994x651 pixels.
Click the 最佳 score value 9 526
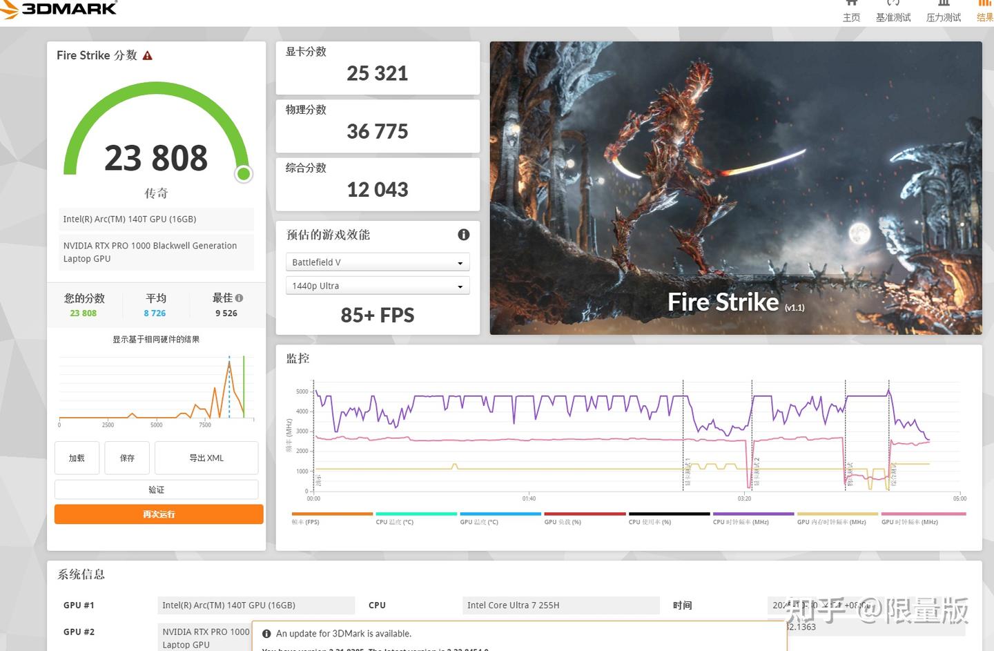(x=226, y=313)
